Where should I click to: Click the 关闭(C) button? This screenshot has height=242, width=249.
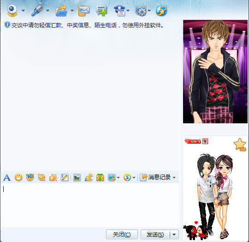coord(122,234)
